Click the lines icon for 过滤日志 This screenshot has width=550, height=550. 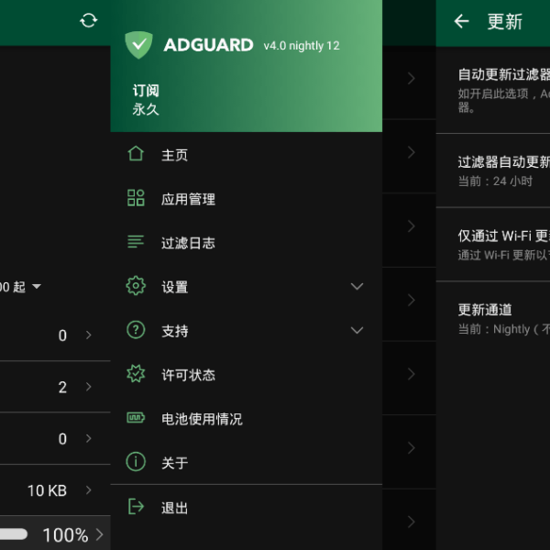(136, 242)
